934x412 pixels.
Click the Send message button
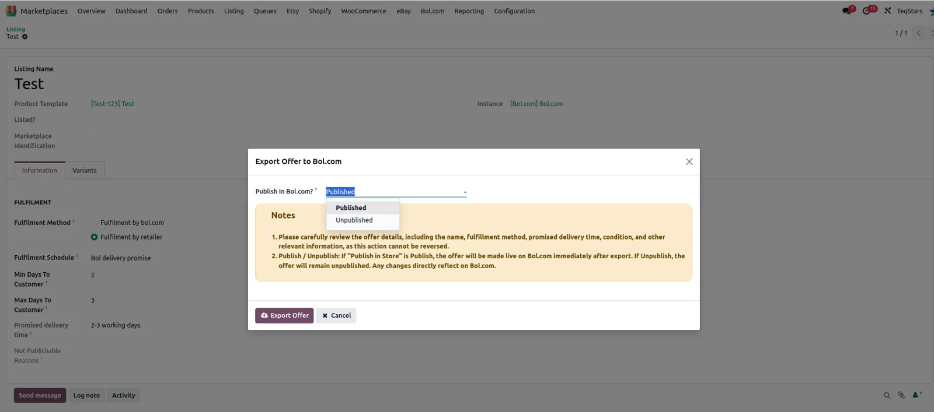coord(40,395)
